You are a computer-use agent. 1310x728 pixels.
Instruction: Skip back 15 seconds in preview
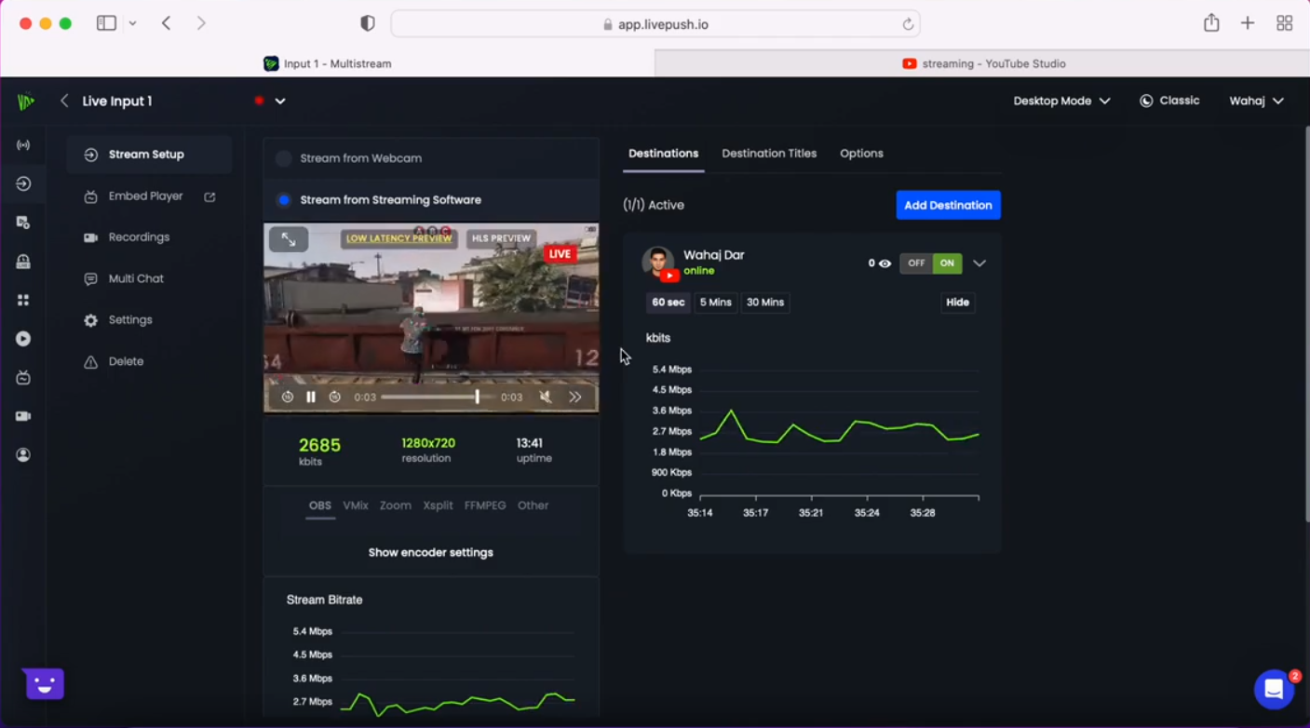coord(288,397)
